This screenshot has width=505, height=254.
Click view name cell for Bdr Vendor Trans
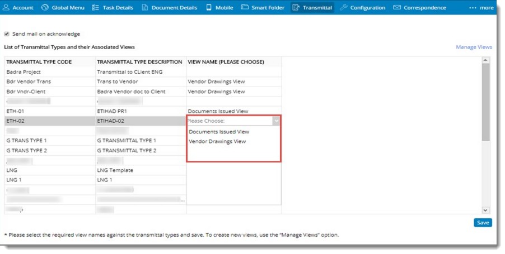(x=233, y=82)
